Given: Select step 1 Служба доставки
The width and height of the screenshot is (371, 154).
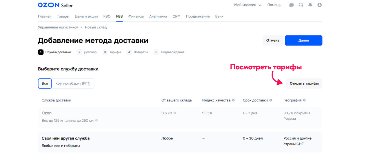Looking at the screenshot, I should coord(54,52).
